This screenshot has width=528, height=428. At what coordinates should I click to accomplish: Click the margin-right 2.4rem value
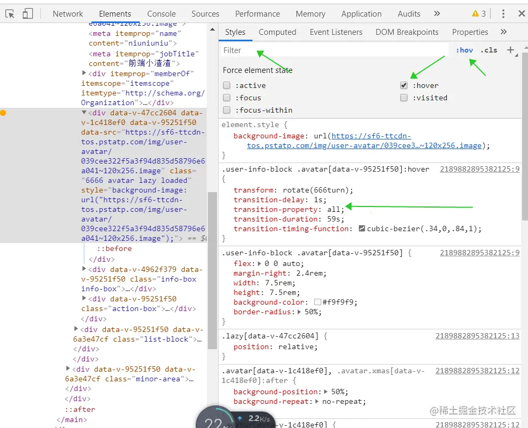pos(309,274)
